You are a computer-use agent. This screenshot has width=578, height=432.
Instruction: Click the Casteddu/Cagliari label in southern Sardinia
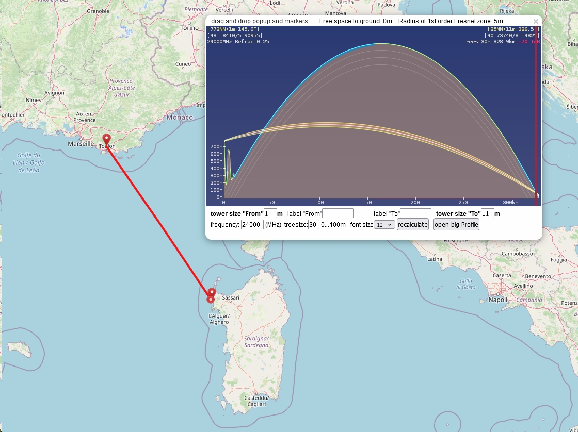(256, 401)
